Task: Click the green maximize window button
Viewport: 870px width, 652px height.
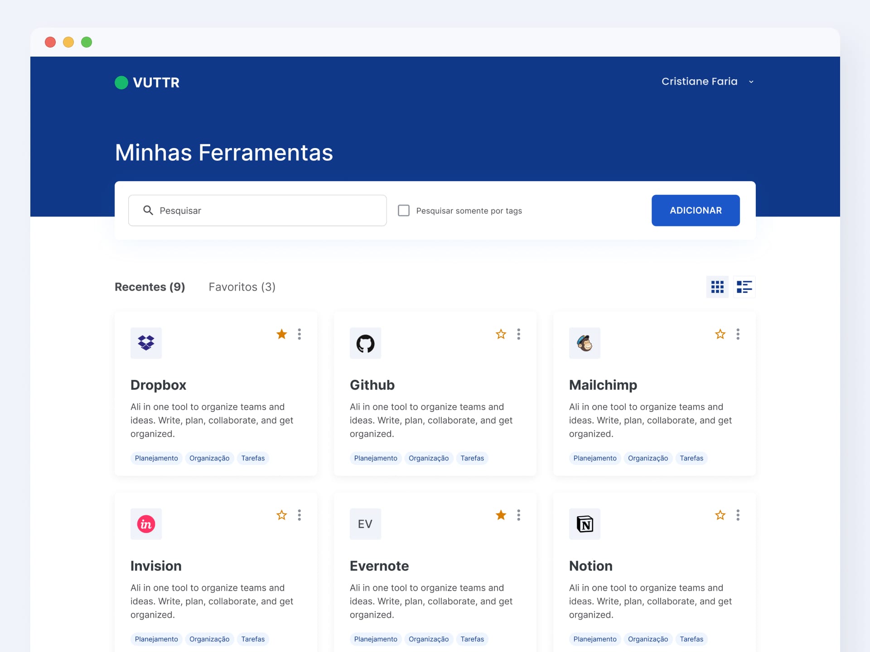Action: click(87, 42)
